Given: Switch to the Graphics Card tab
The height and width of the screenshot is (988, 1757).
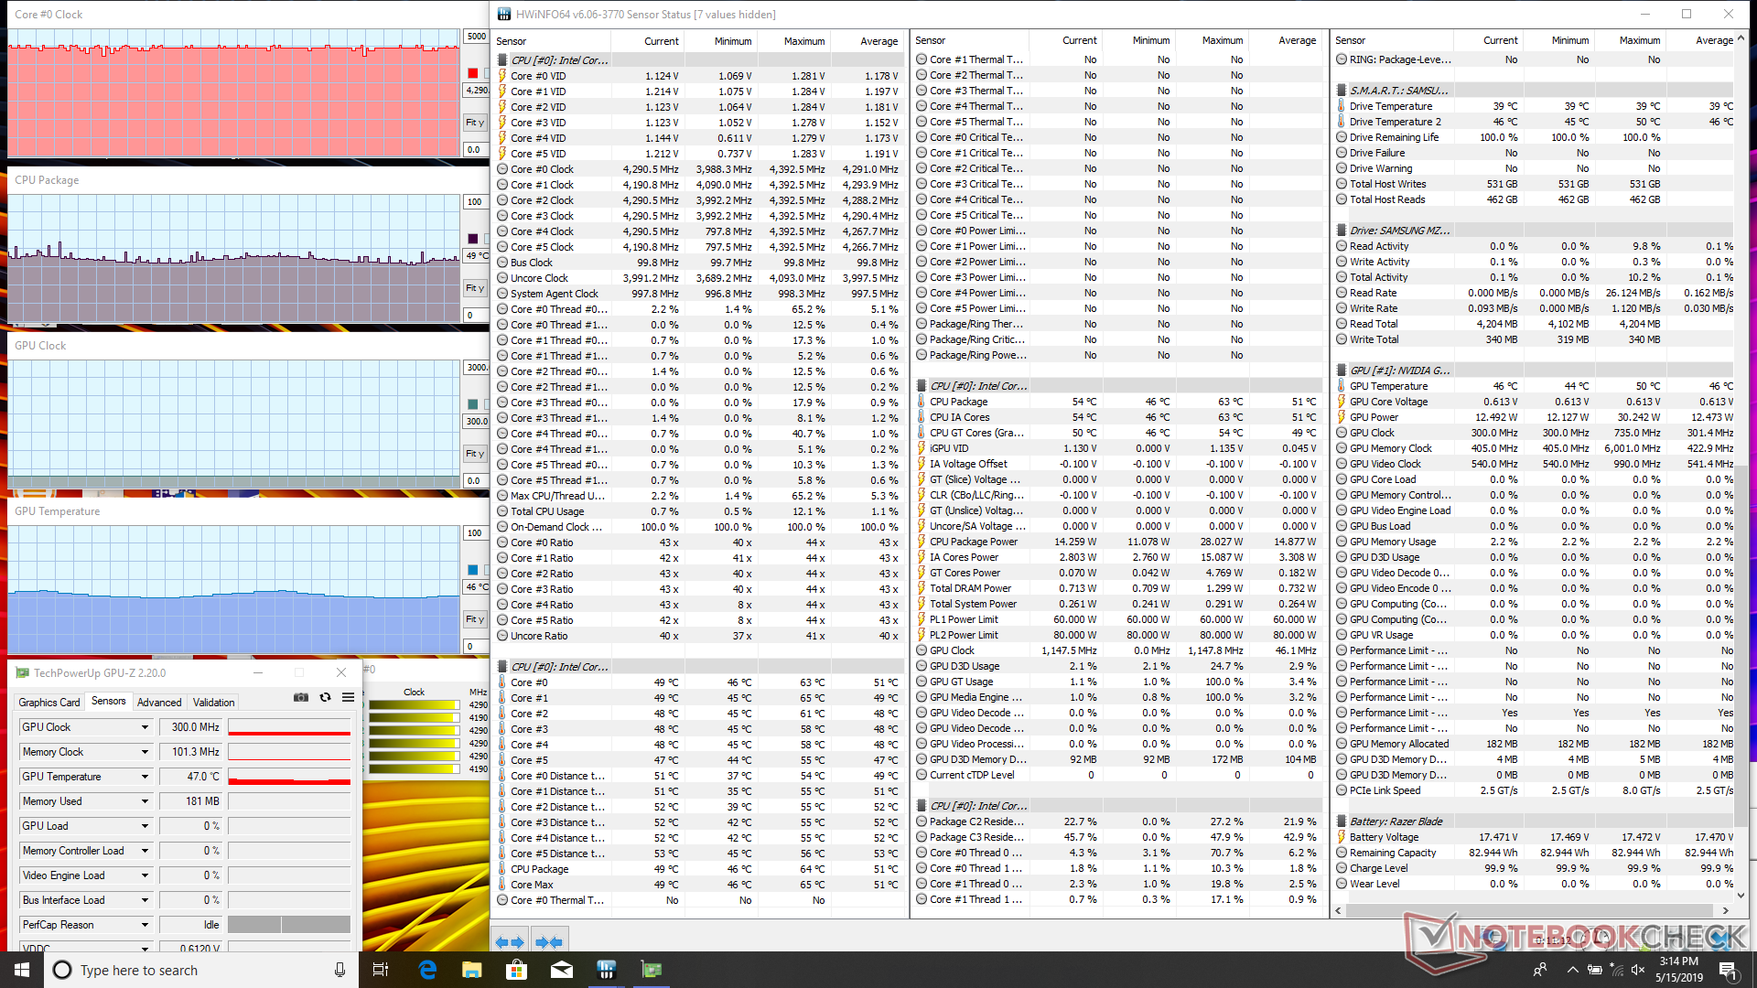Looking at the screenshot, I should (x=49, y=702).
